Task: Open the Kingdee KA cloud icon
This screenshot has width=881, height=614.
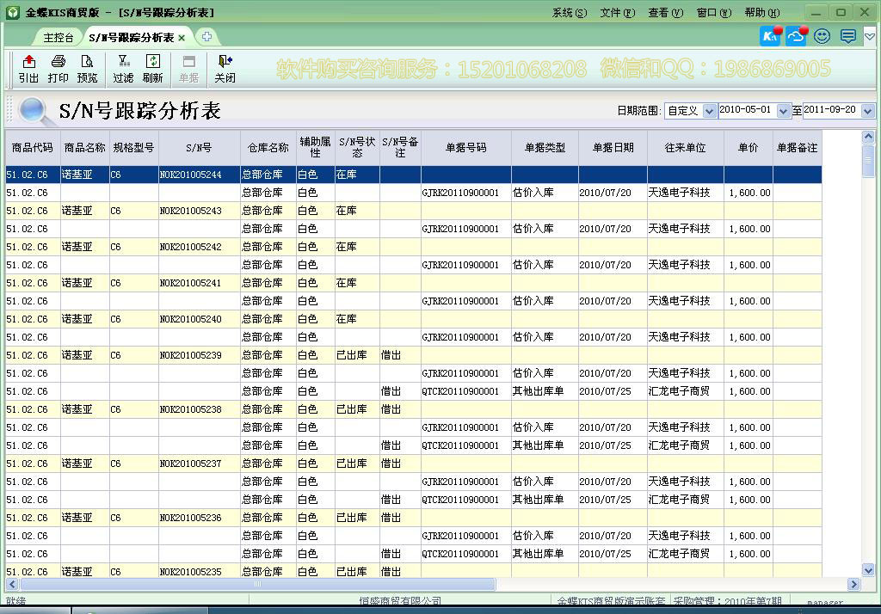Action: [768, 36]
